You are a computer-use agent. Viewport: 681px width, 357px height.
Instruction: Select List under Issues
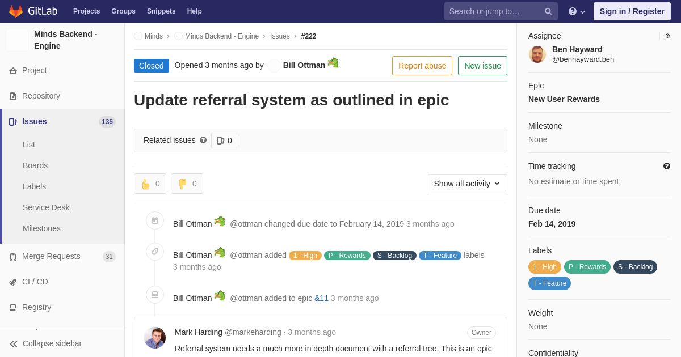pyautogui.click(x=29, y=144)
